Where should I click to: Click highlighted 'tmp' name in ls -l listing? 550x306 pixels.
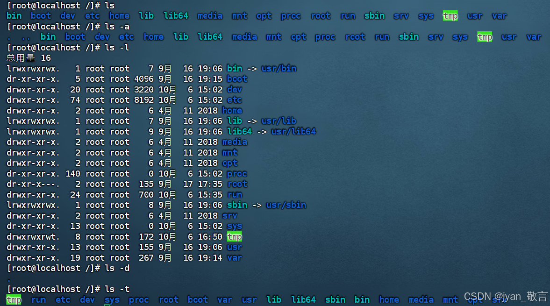(x=234, y=237)
